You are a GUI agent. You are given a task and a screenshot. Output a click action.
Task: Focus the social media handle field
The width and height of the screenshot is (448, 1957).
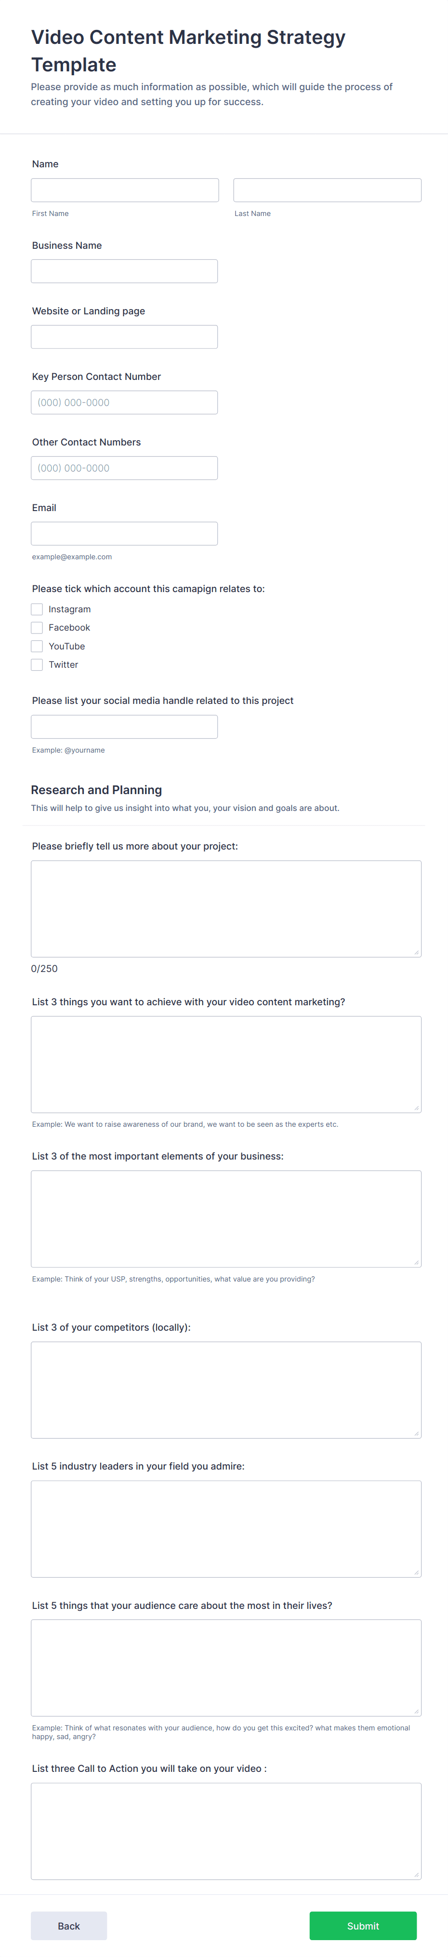click(124, 726)
